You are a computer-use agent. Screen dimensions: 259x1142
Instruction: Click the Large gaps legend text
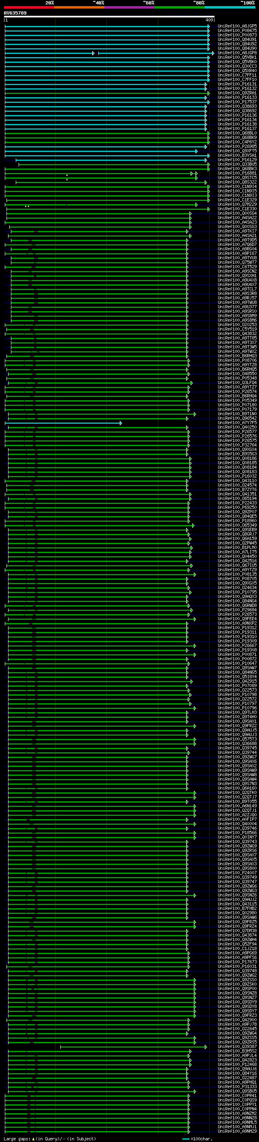coord(50,1139)
